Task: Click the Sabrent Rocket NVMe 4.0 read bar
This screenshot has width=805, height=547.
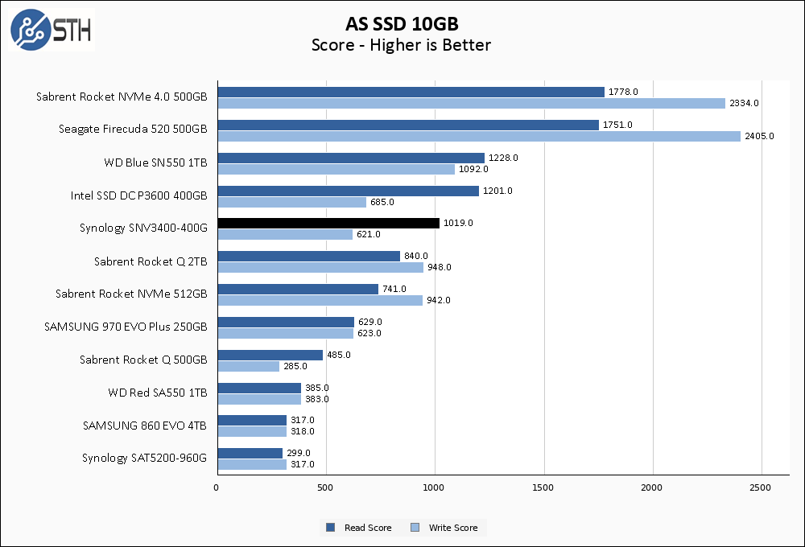Action: pyautogui.click(x=411, y=92)
